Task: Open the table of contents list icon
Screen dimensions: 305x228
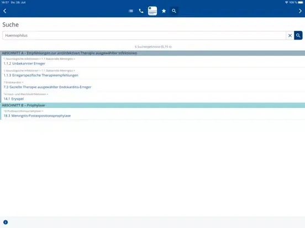Action: [x=131, y=11]
